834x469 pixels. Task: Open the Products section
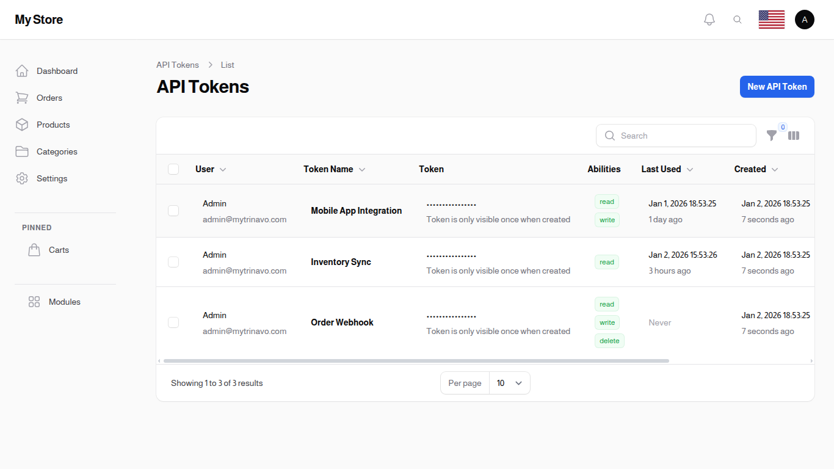(54, 125)
